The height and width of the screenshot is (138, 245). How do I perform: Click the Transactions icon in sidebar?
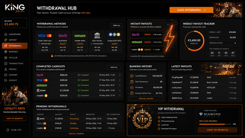(x=6, y=63)
